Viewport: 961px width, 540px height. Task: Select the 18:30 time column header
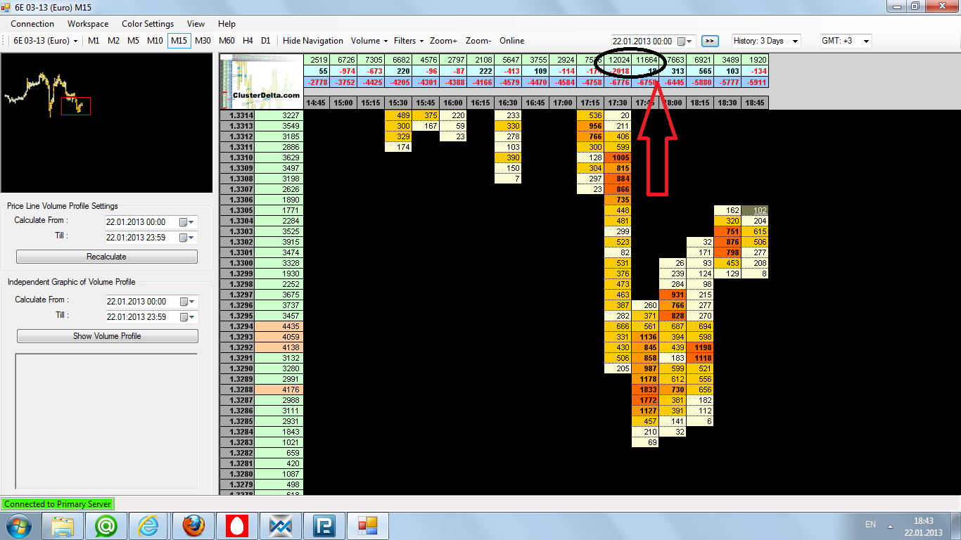(x=727, y=103)
